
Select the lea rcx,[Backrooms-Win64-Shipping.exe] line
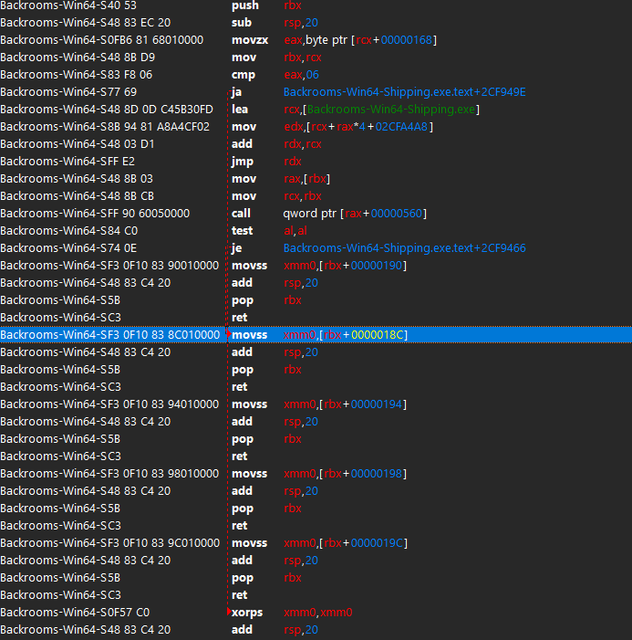316,110
